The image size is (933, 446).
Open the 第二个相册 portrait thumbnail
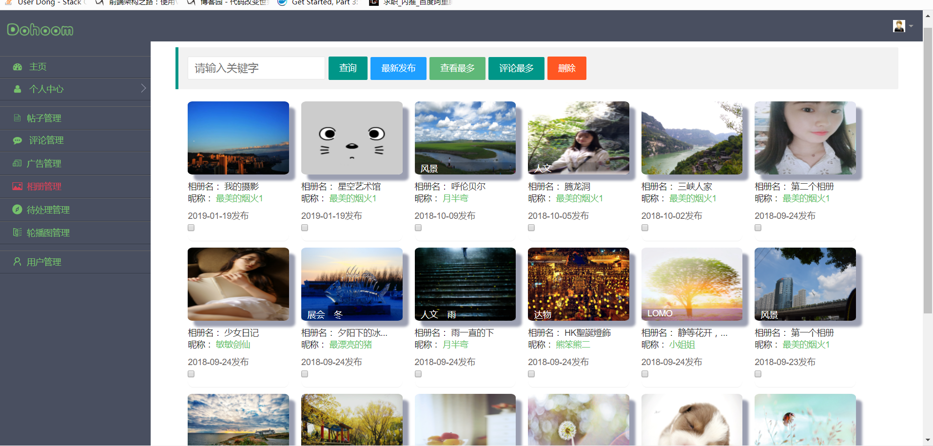coord(805,138)
